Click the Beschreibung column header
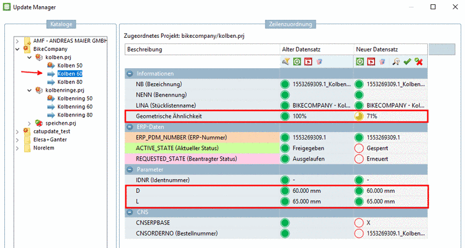 coord(202,49)
